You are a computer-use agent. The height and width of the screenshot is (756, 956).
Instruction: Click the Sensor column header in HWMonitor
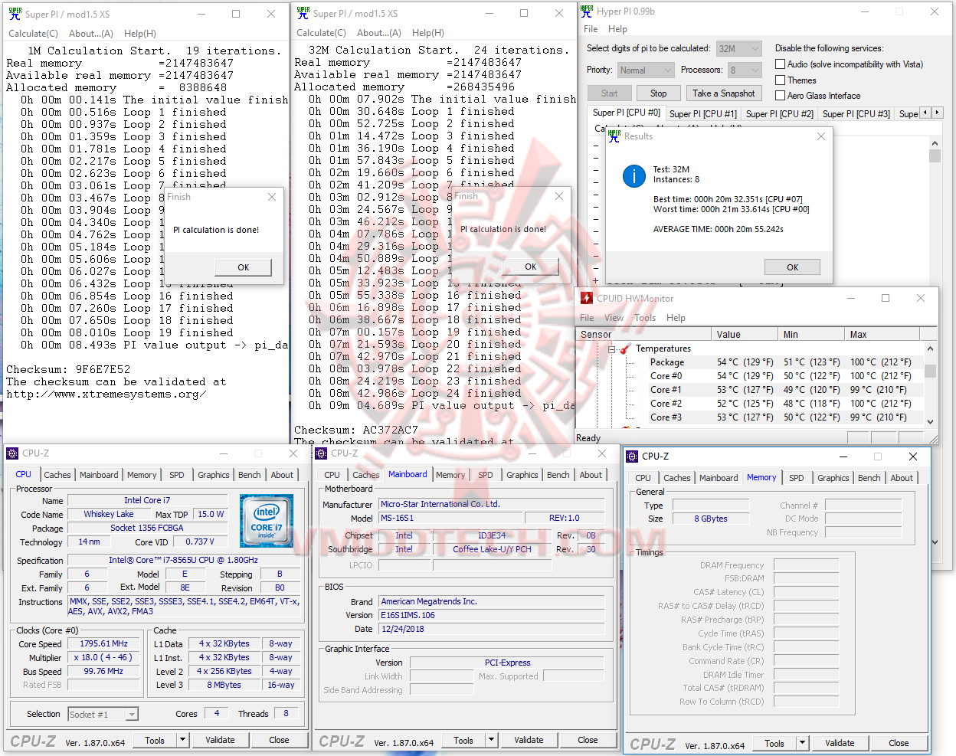pos(643,335)
